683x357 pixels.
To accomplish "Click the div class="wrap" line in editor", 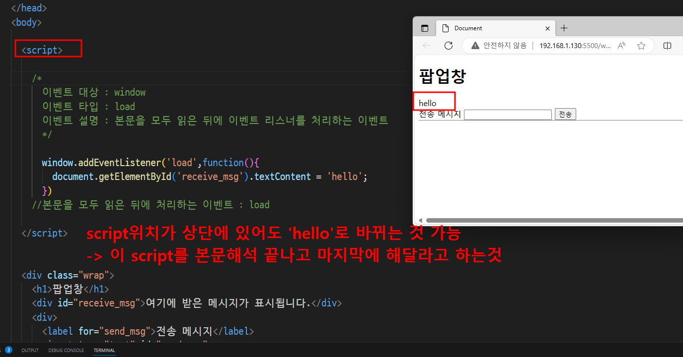I will point(68,275).
